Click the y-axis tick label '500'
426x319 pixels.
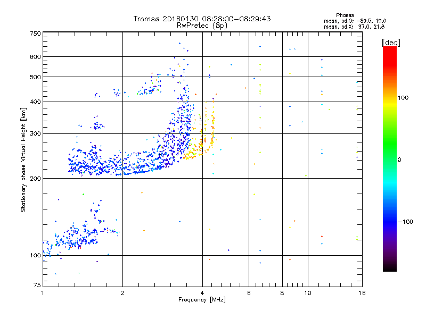tap(35, 77)
